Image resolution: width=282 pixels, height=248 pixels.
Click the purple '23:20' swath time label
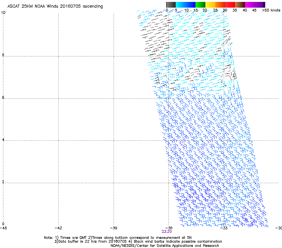(167, 232)
